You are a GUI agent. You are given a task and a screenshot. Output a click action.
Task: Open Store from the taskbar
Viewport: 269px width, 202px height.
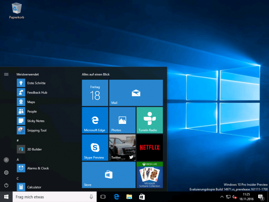coord(142,197)
